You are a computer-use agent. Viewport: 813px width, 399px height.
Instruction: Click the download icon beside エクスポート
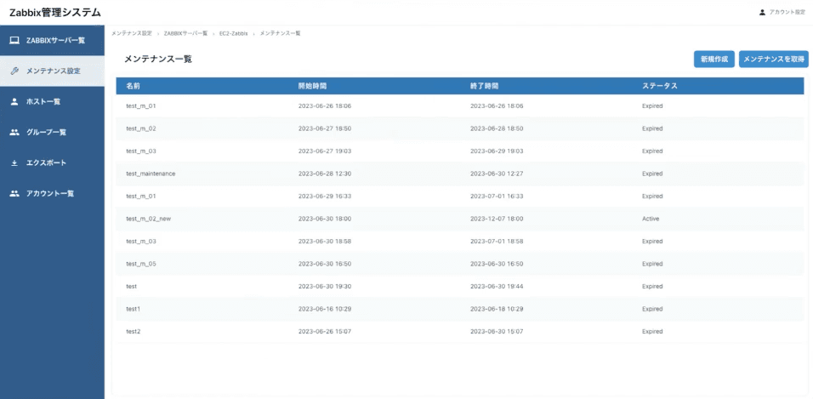tap(14, 163)
